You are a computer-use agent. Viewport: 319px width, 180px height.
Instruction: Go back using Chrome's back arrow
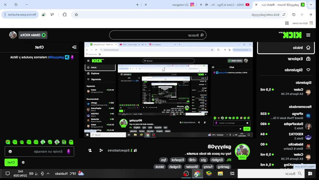(310, 14)
